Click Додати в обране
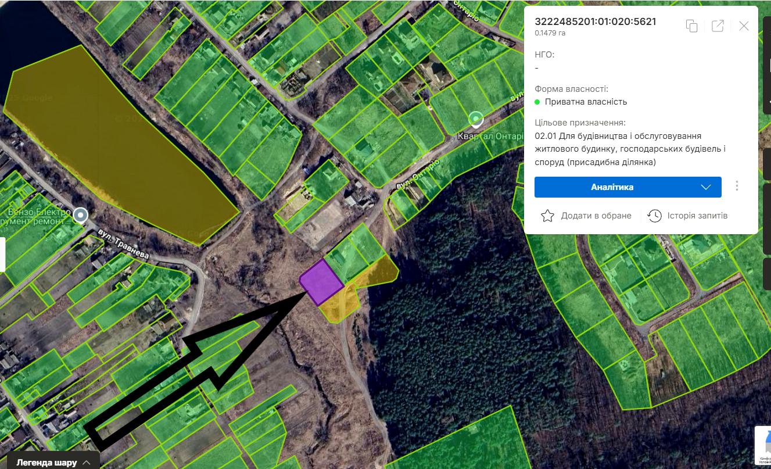The width and height of the screenshot is (771, 469). click(x=596, y=216)
